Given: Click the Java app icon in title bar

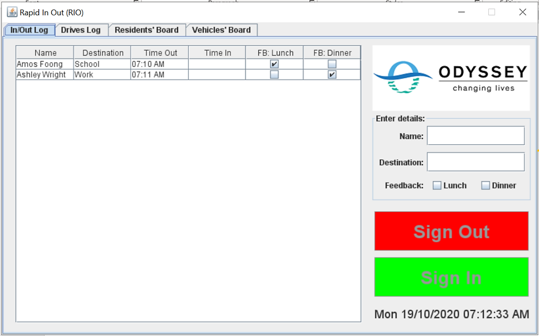Looking at the screenshot, I should click(12, 12).
